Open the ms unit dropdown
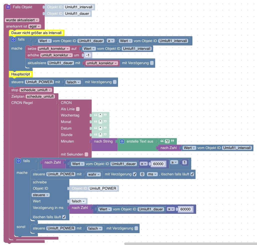The image size is (257, 245). pos(152,174)
